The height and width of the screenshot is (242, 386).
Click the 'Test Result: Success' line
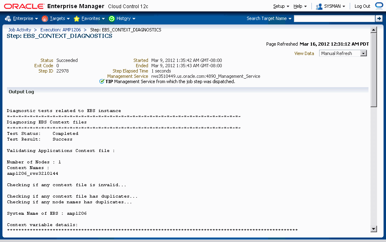point(40,139)
